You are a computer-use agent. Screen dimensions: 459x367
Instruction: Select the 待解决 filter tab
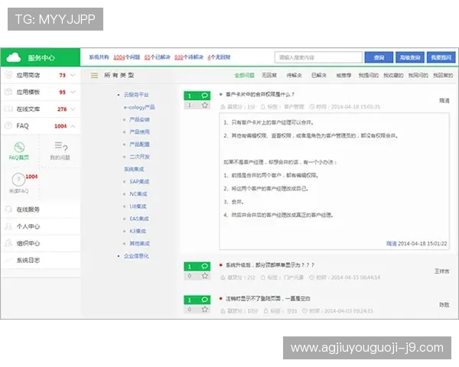point(294,76)
